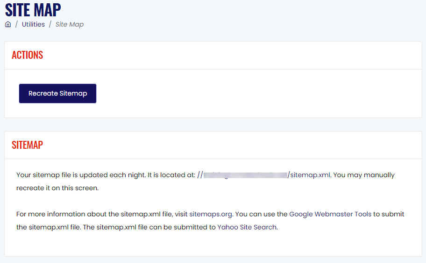Click the SITE MAP page title
This screenshot has width=426, height=263.
33,10
